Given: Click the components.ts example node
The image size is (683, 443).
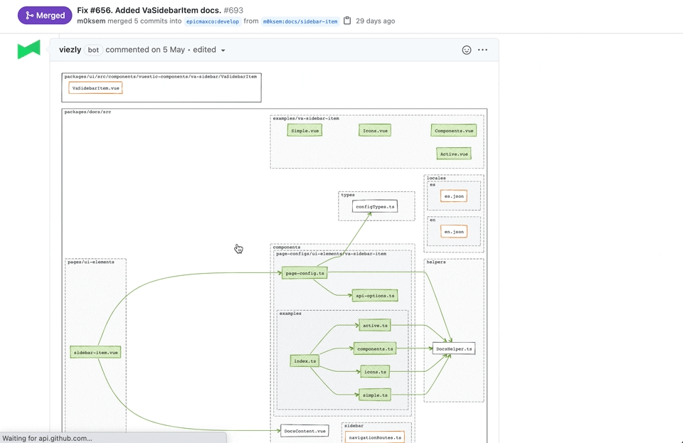Looking at the screenshot, I should pyautogui.click(x=375, y=349).
